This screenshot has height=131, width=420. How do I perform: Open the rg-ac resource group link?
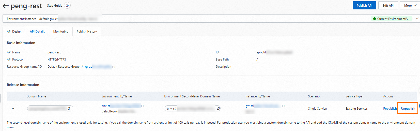(98, 67)
